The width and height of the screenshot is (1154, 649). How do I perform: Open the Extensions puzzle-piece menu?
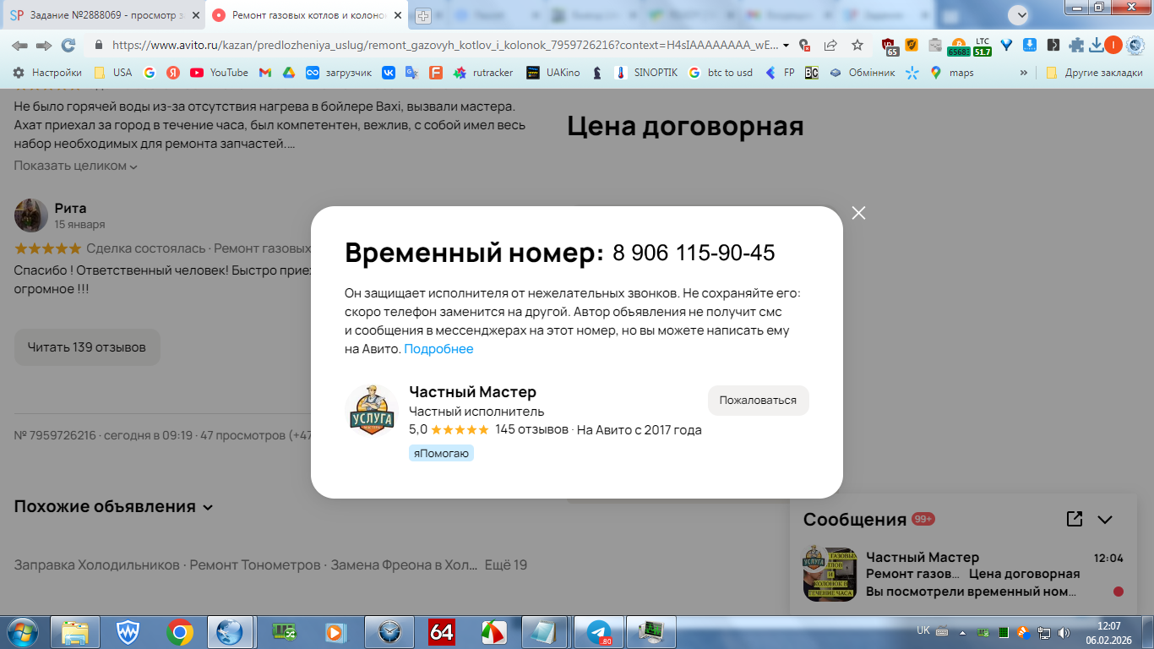(1076, 46)
